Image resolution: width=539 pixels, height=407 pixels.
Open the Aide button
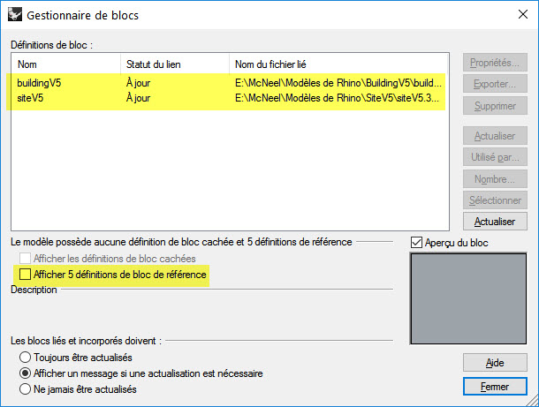pyautogui.click(x=495, y=362)
